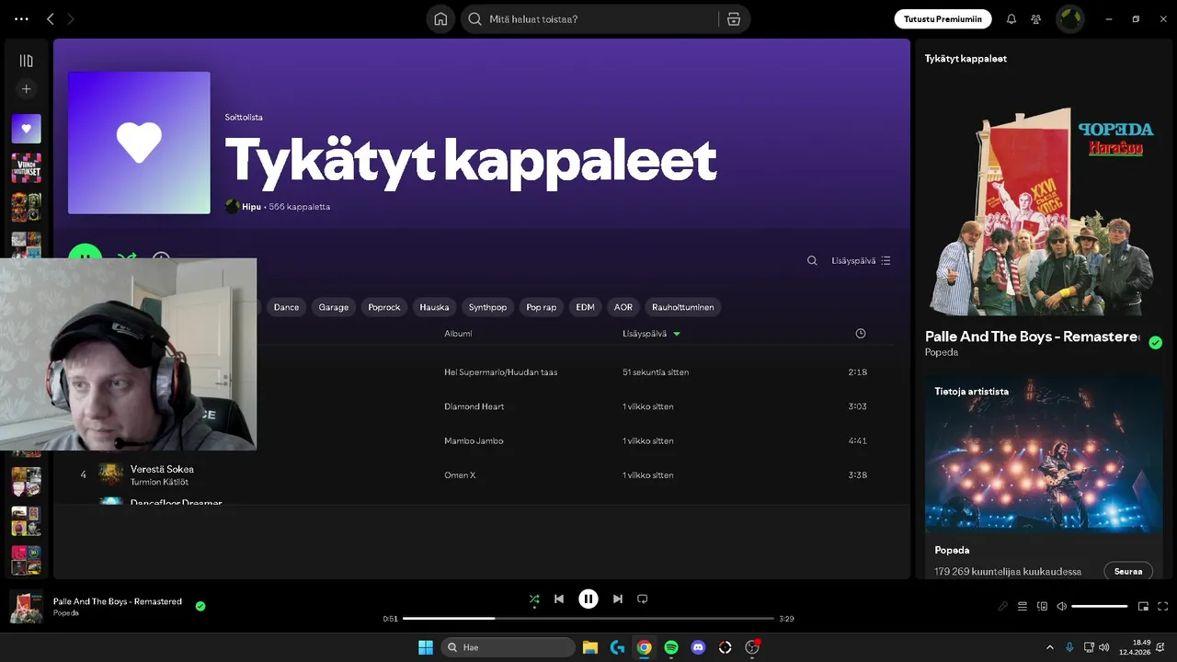
Task: Follow Popeda with the Seuraa button
Action: click(x=1127, y=571)
